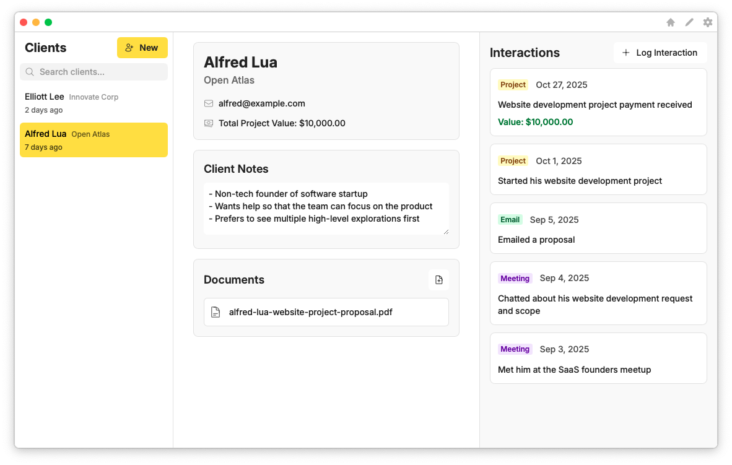
Task: Click the banknote icon next to Total Project Value
Action: 209,123
